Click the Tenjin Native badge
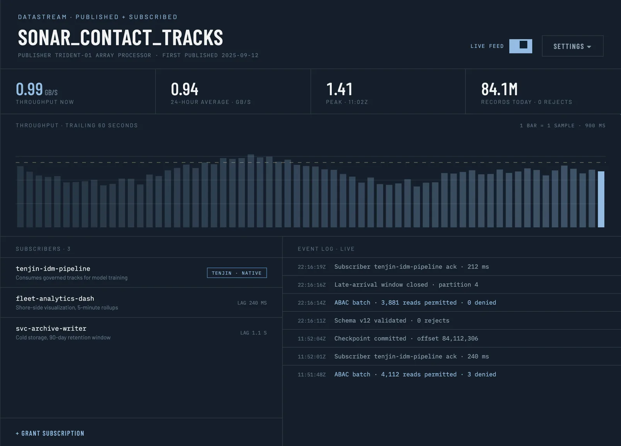 [x=237, y=273]
